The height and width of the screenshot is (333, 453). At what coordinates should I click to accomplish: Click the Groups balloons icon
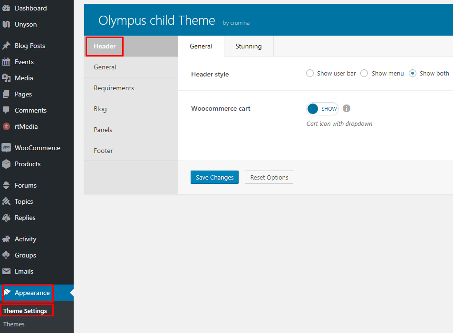tap(6, 255)
